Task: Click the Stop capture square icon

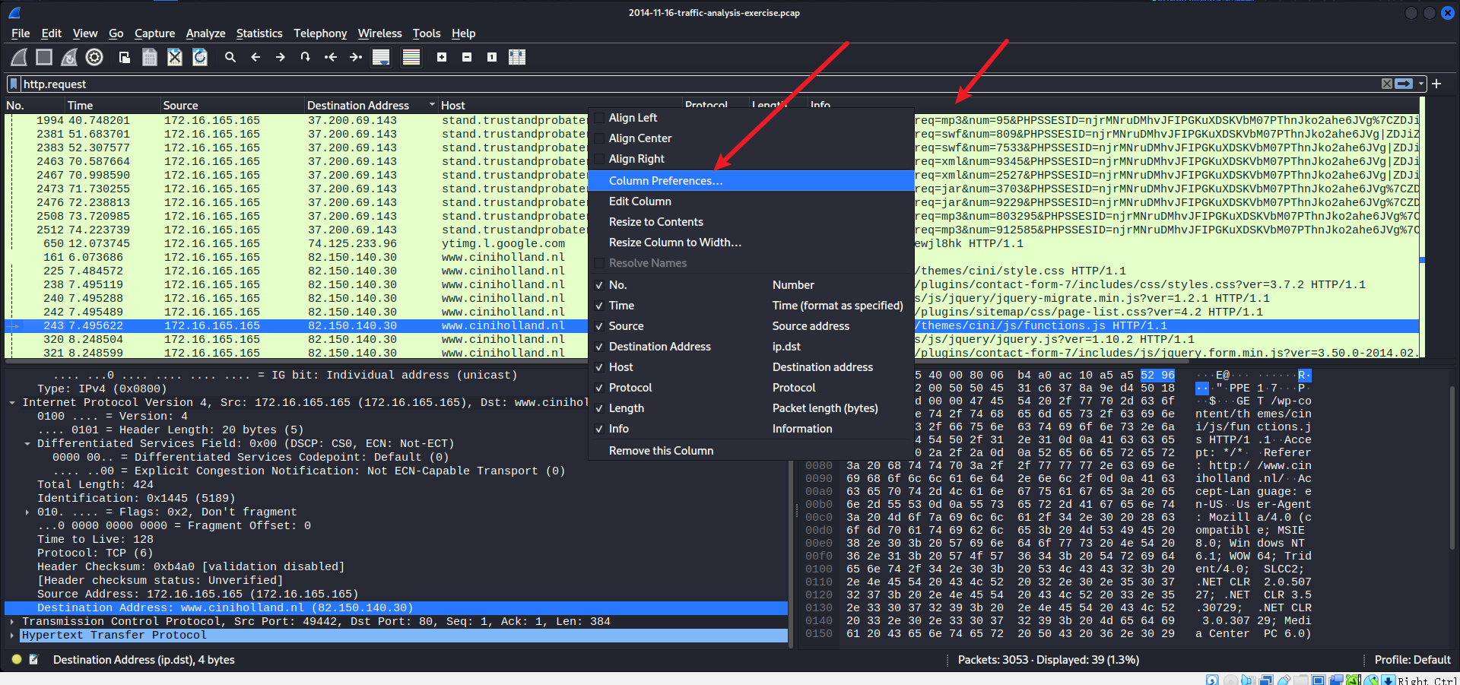Action: [44, 57]
